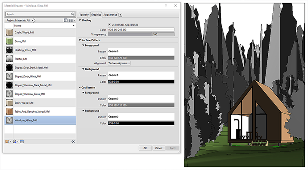This screenshot has width=308, height=170.
Task: Collapse the Surface Pattern section
Action: pos(80,40)
